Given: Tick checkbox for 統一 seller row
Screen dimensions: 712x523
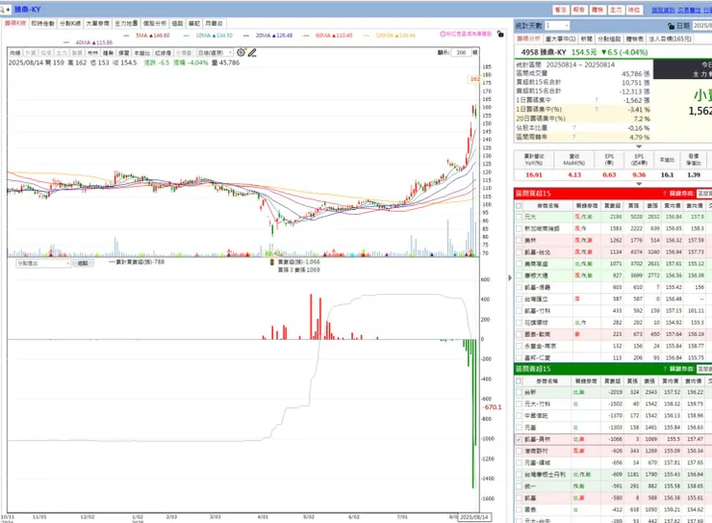Looking at the screenshot, I should tap(519, 486).
